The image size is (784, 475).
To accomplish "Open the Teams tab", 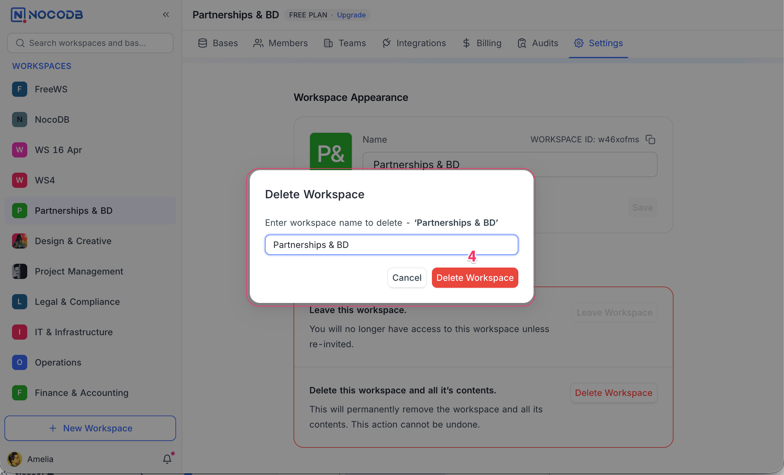I will 345,43.
